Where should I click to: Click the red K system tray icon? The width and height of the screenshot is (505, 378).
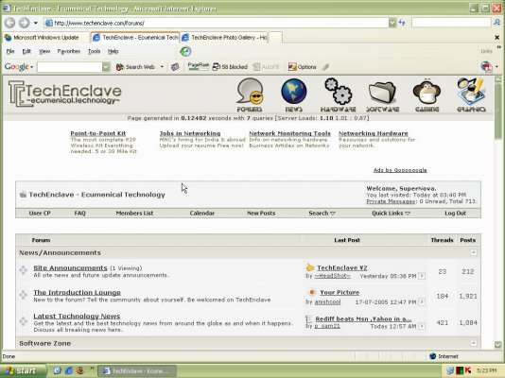tap(468, 371)
